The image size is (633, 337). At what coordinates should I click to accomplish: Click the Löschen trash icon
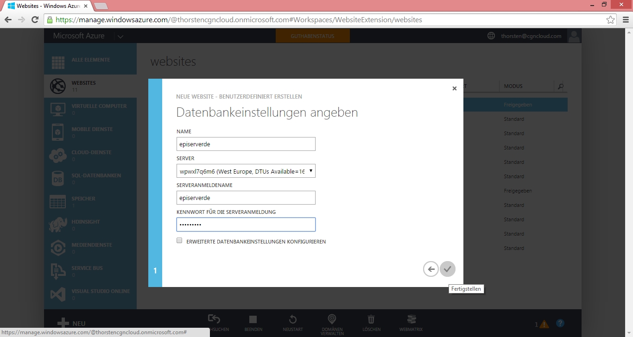pyautogui.click(x=371, y=320)
